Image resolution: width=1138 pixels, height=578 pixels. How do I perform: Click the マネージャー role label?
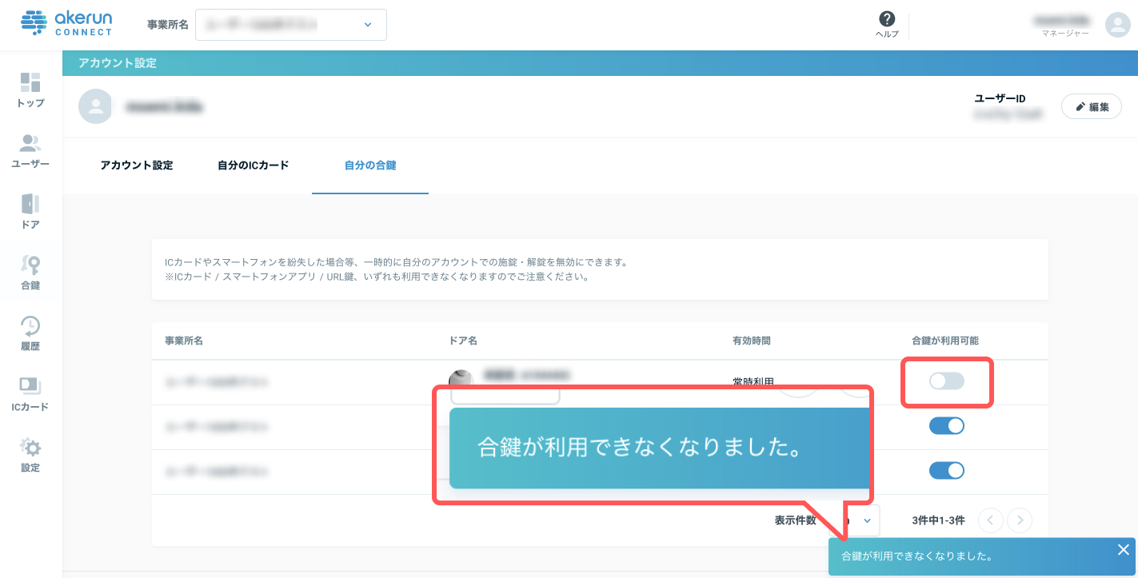(1065, 34)
